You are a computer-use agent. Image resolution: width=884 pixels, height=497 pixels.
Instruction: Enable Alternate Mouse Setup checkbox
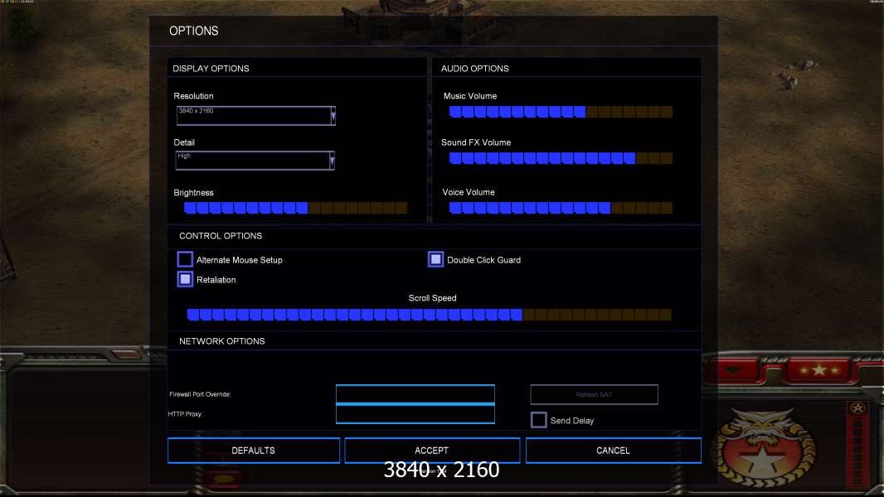point(185,259)
